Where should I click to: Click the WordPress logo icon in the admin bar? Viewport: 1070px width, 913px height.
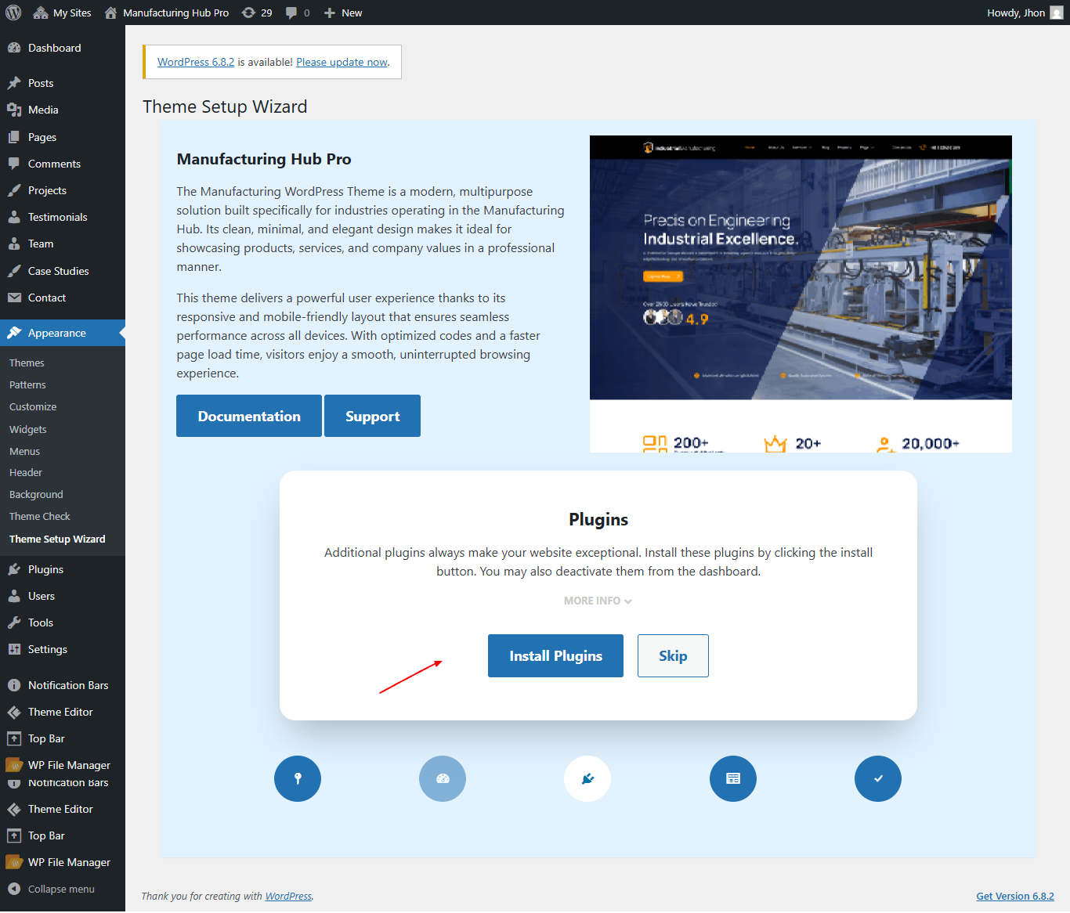(x=13, y=13)
